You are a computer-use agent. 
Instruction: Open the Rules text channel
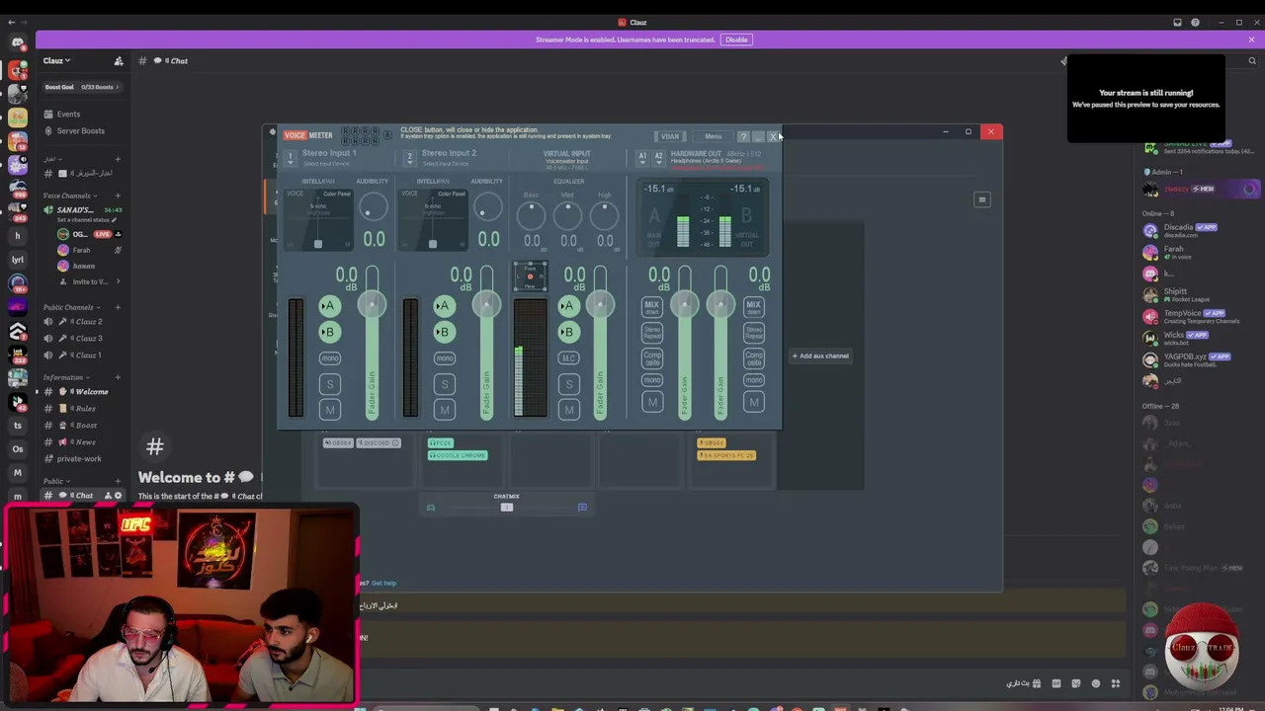[82, 409]
